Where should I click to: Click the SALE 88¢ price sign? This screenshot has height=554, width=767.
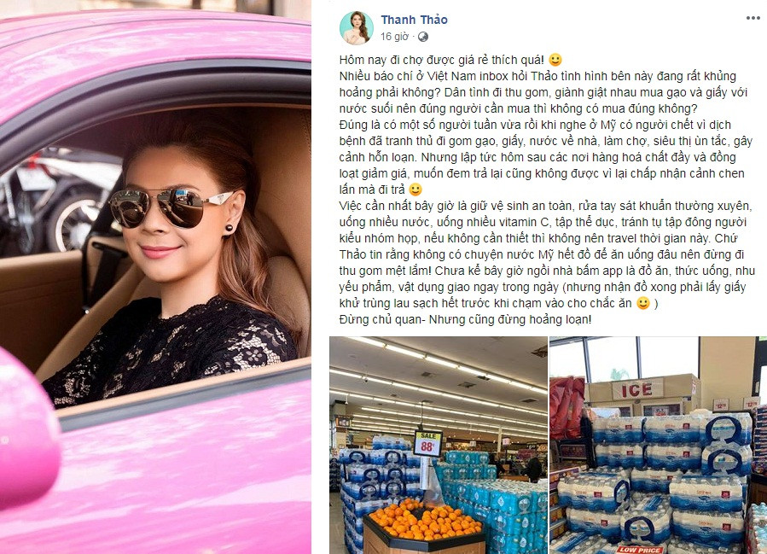(427, 443)
